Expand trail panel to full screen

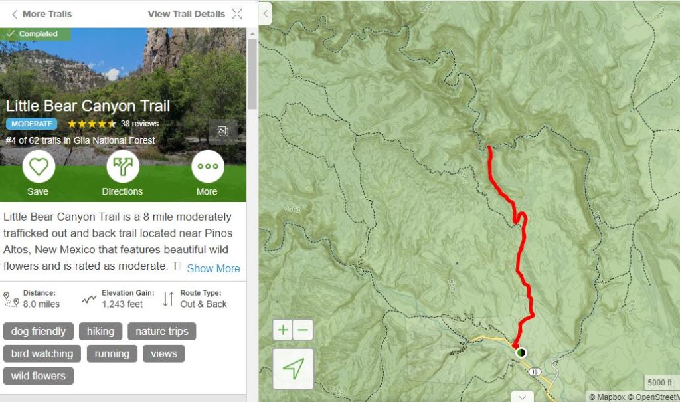pyautogui.click(x=237, y=14)
